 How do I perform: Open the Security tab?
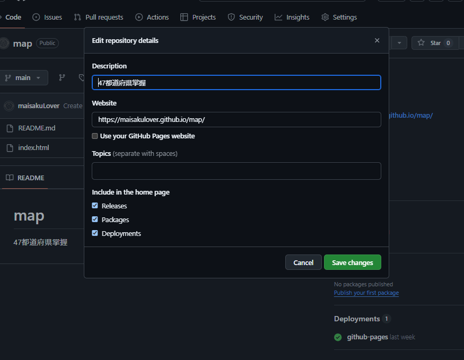246,17
